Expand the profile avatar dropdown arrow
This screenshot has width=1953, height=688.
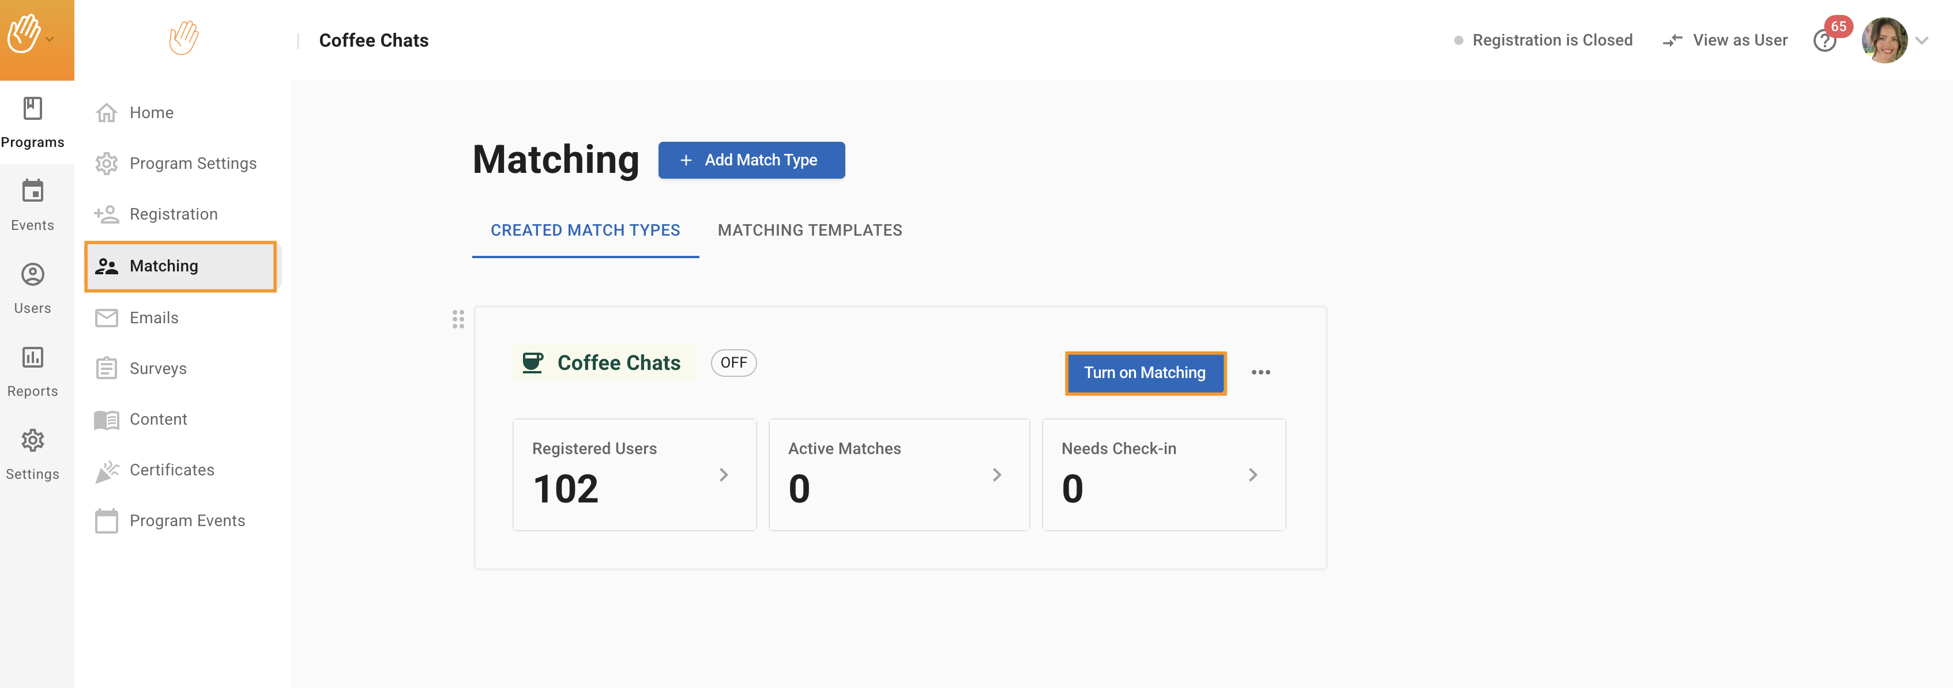point(1922,41)
